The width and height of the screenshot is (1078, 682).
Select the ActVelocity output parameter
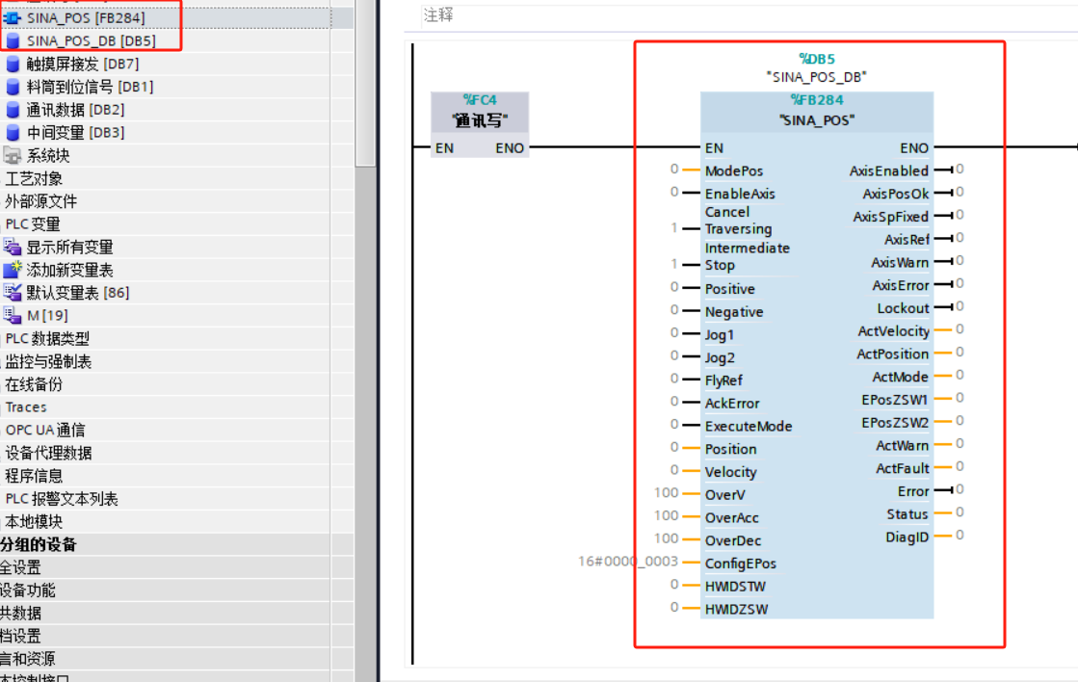pyautogui.click(x=893, y=331)
